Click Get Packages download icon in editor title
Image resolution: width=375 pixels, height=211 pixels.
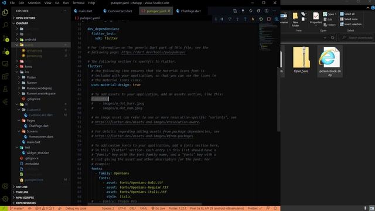243,11
